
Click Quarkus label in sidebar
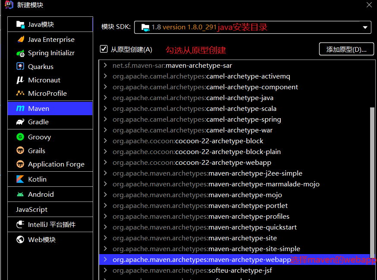point(41,66)
